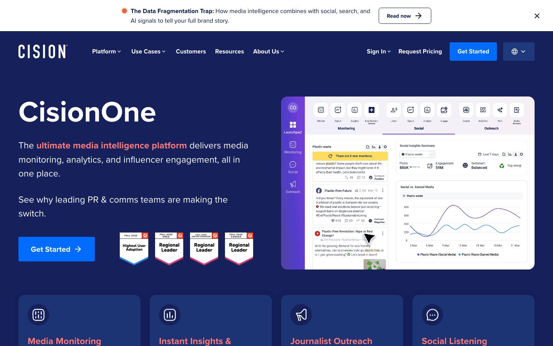Click the CO avatar circle
This screenshot has height=346, width=553.
pyautogui.click(x=293, y=108)
